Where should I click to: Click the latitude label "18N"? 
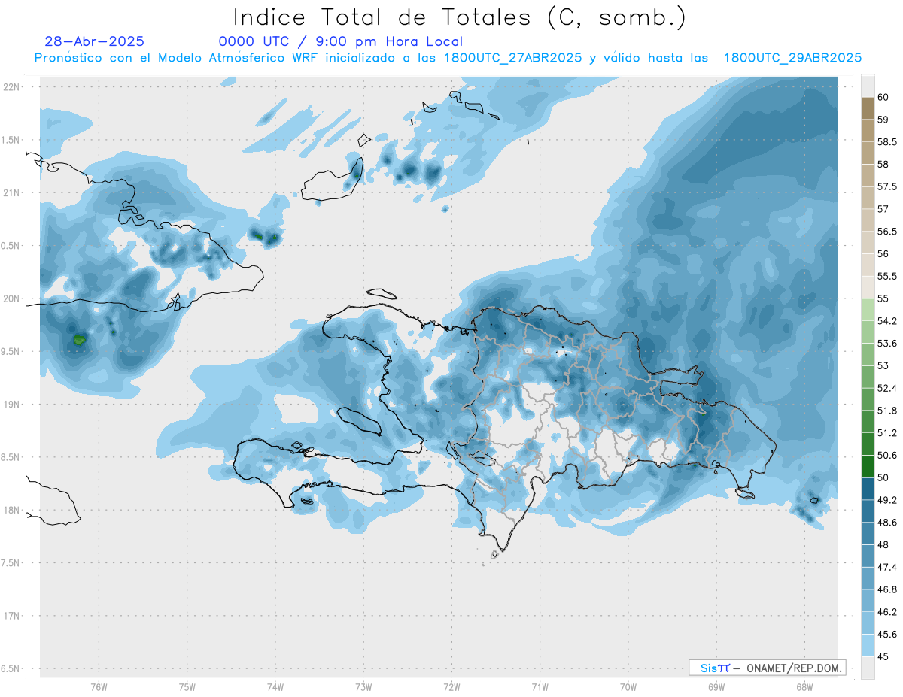(x=12, y=511)
